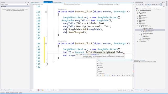The image size is (168, 94).
Task: Toggle the wrench properties IntelliSense filter
Action: (122, 75)
